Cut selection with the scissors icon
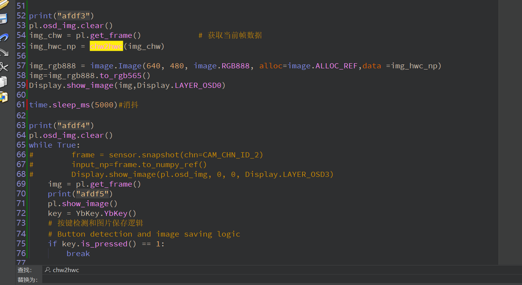This screenshot has height=285, width=522. click(4, 67)
